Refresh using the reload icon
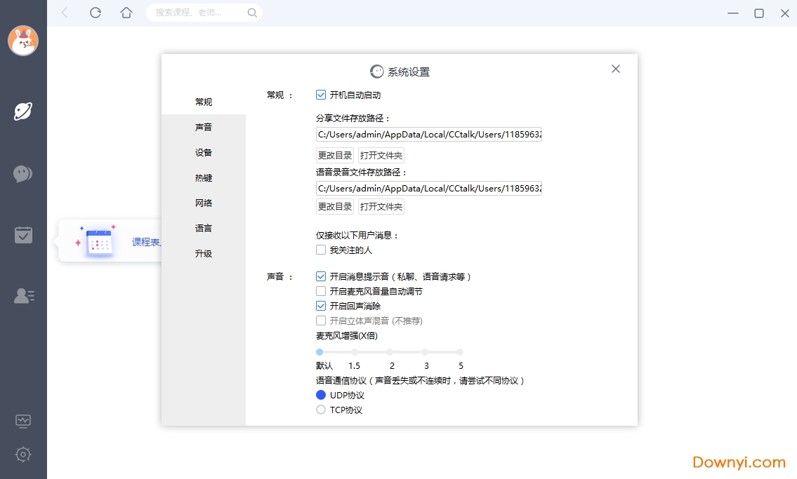 [x=95, y=12]
